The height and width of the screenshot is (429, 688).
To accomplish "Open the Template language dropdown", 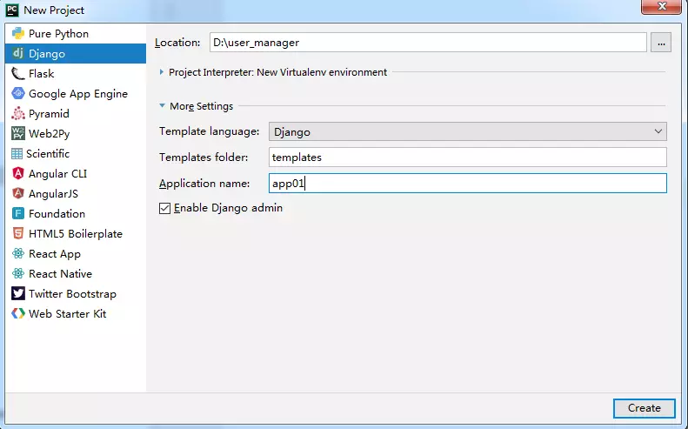I will (x=468, y=131).
